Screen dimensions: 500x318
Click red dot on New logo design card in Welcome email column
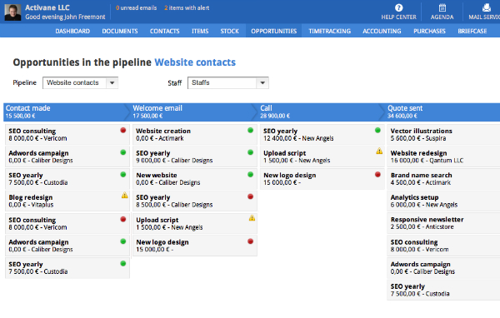[x=250, y=241]
